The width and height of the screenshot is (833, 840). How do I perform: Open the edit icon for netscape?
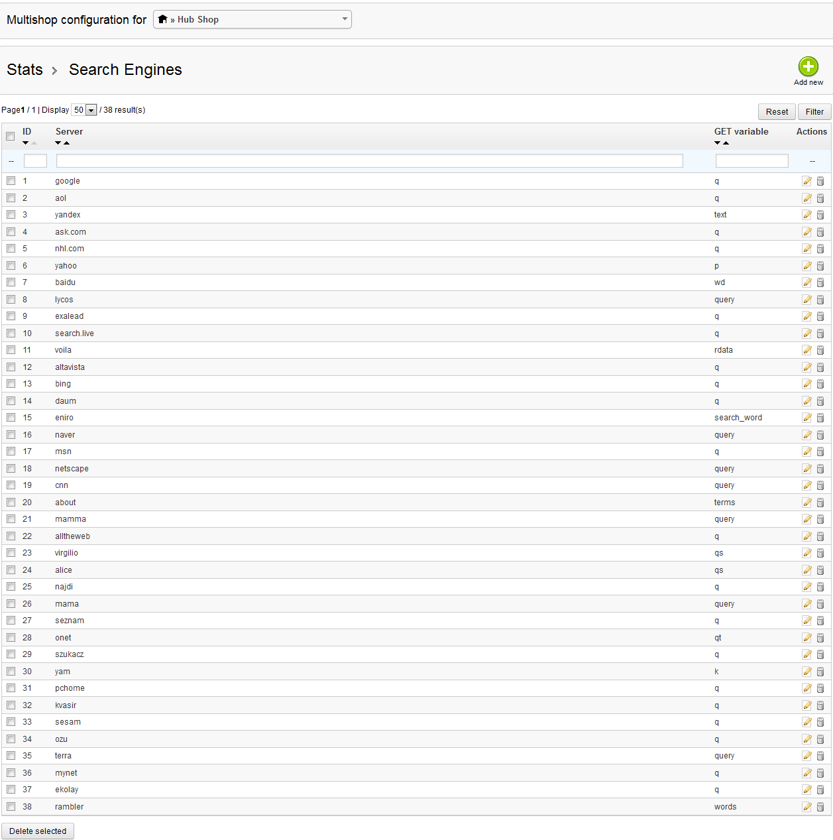806,469
